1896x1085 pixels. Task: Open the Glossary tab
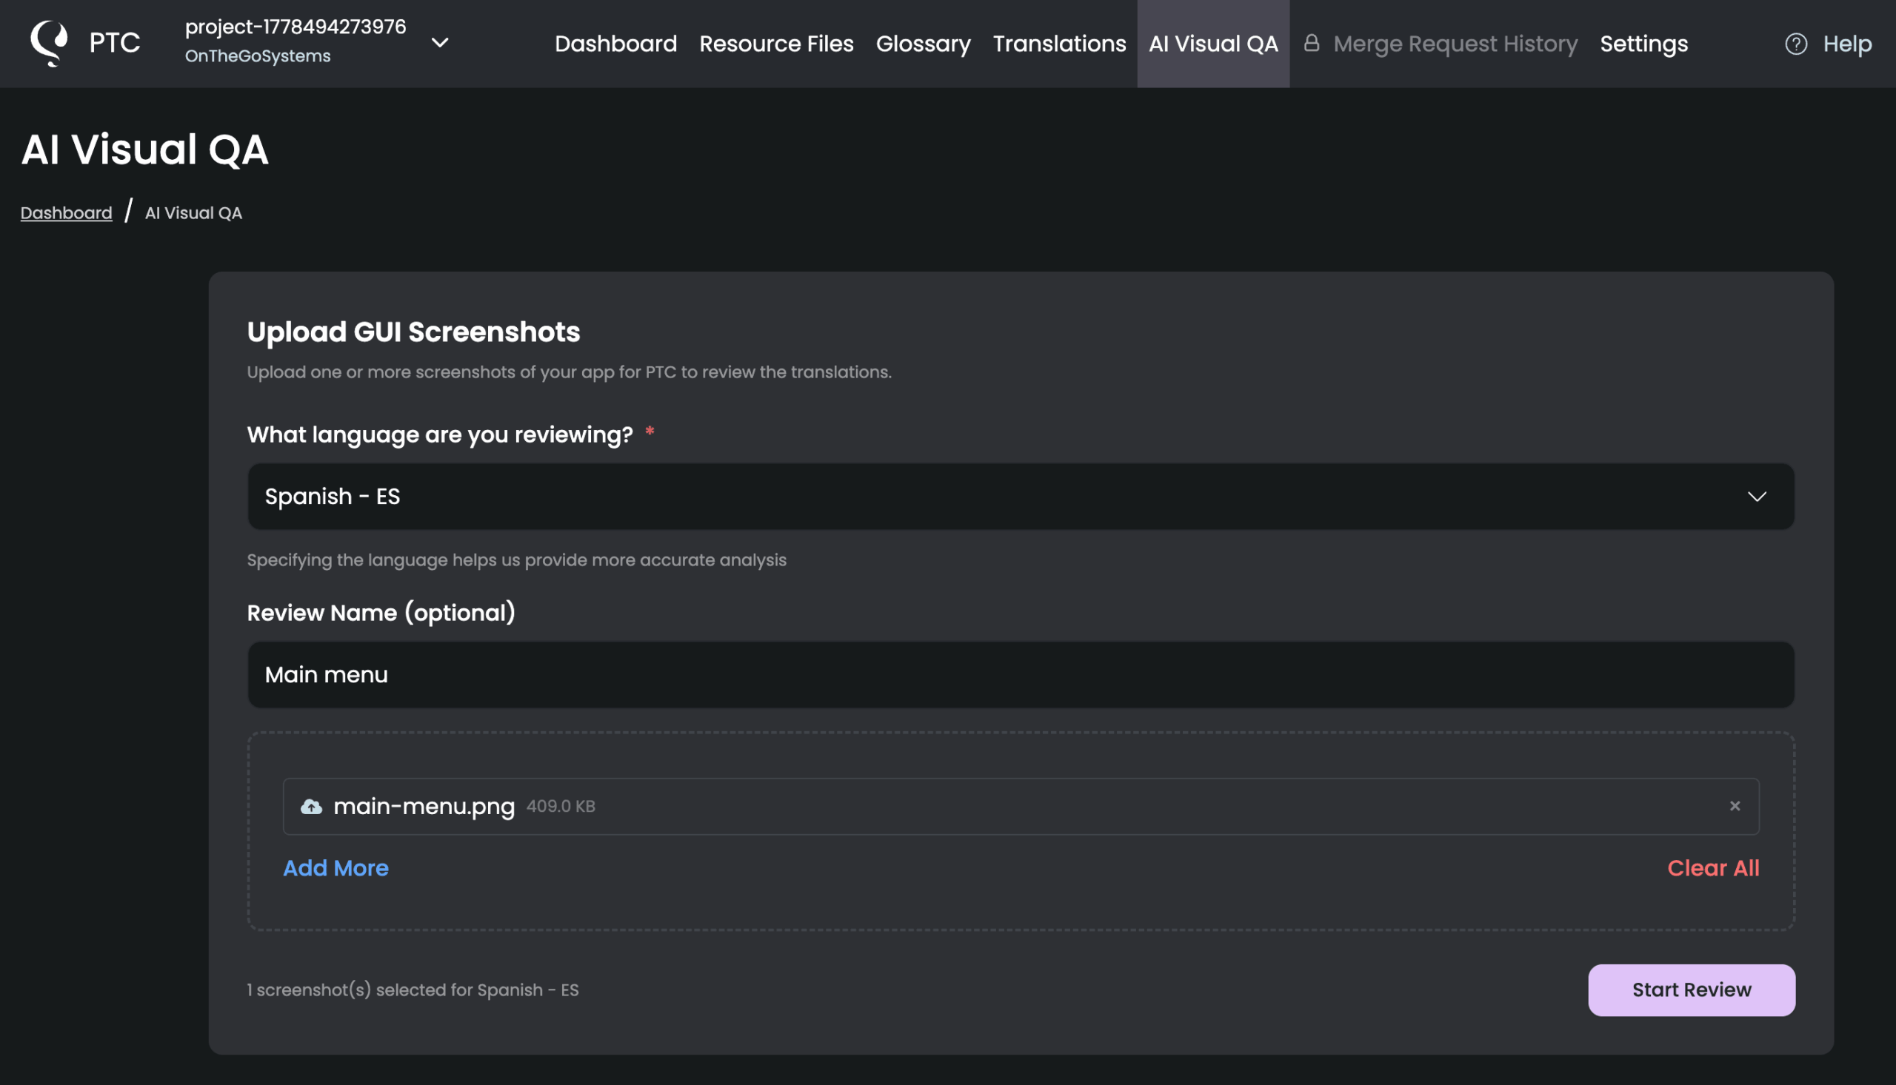point(922,43)
